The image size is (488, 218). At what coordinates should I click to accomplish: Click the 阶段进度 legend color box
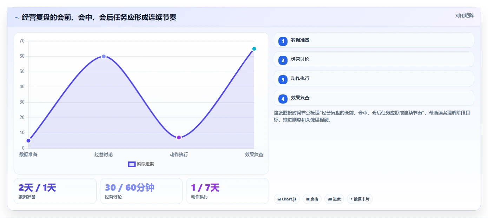132,164
